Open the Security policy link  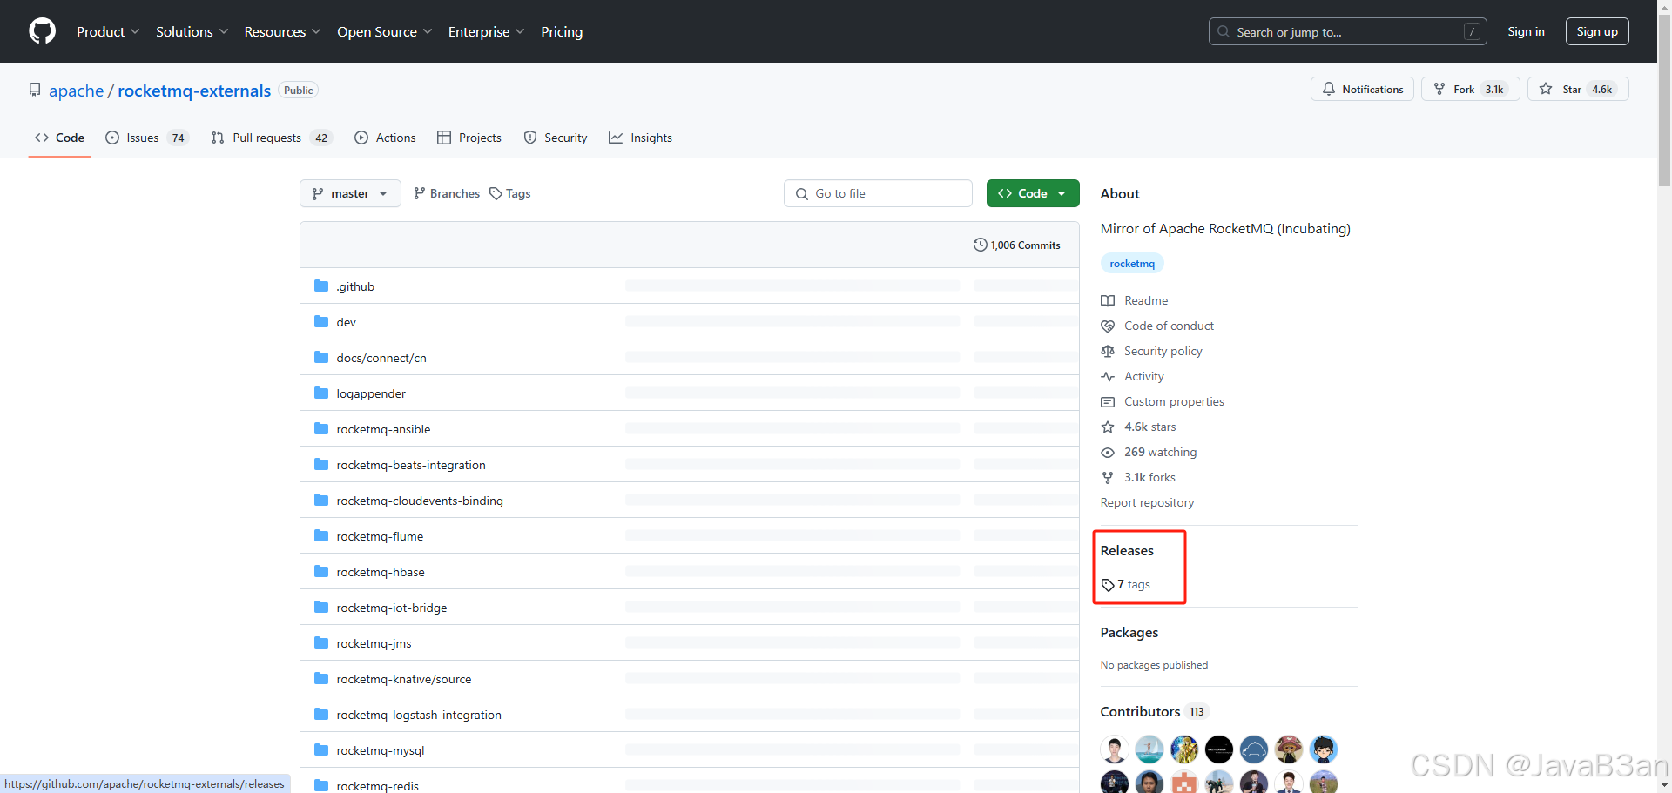click(x=1151, y=351)
